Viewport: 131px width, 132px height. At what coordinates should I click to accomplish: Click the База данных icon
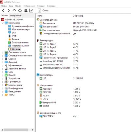(x=6, y=91)
